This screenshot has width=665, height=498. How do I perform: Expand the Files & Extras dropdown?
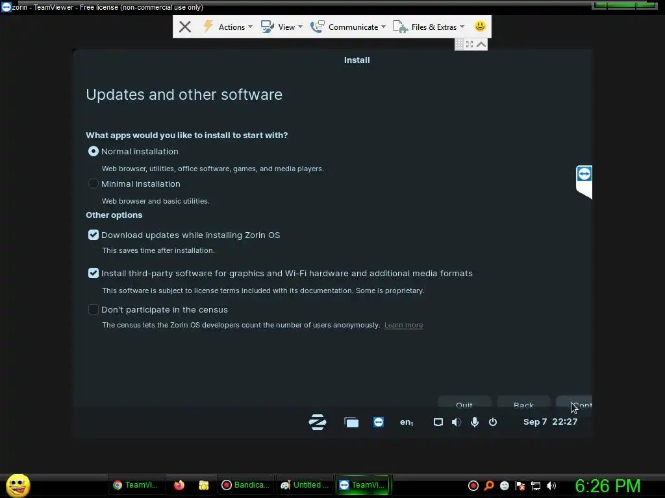click(x=429, y=27)
